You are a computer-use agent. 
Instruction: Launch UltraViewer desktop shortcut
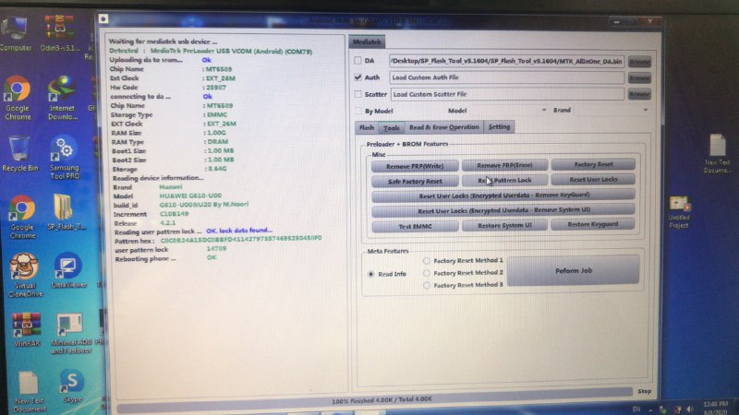pos(68,270)
